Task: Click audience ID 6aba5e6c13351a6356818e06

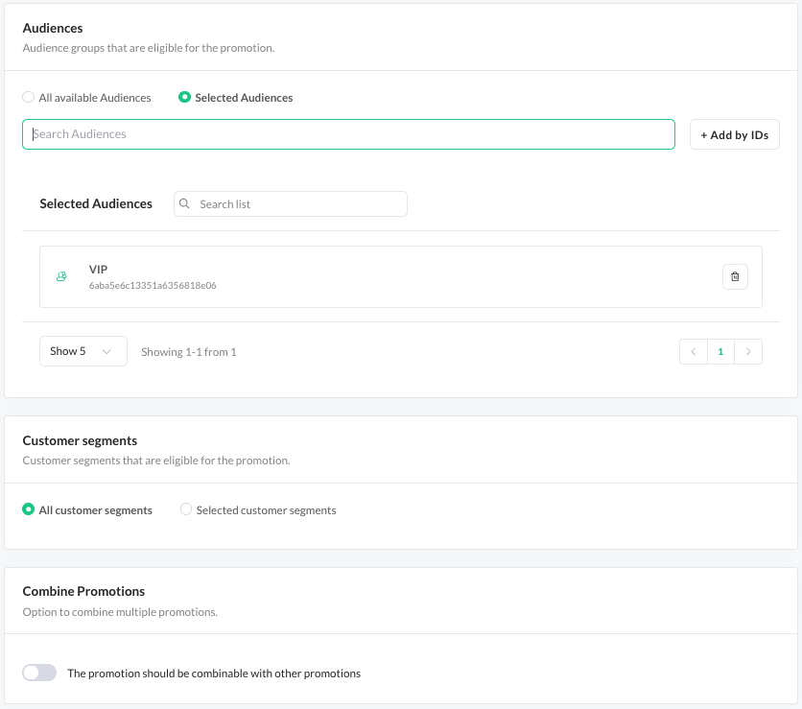Action: click(x=153, y=286)
